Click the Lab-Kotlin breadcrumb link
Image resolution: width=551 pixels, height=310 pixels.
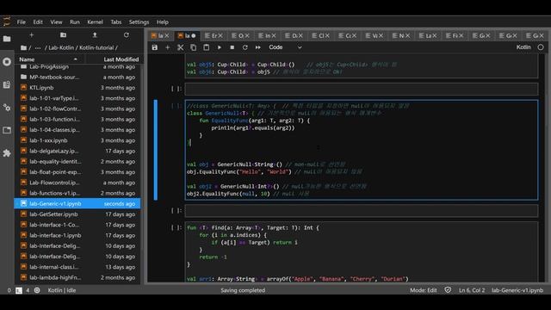click(x=61, y=48)
